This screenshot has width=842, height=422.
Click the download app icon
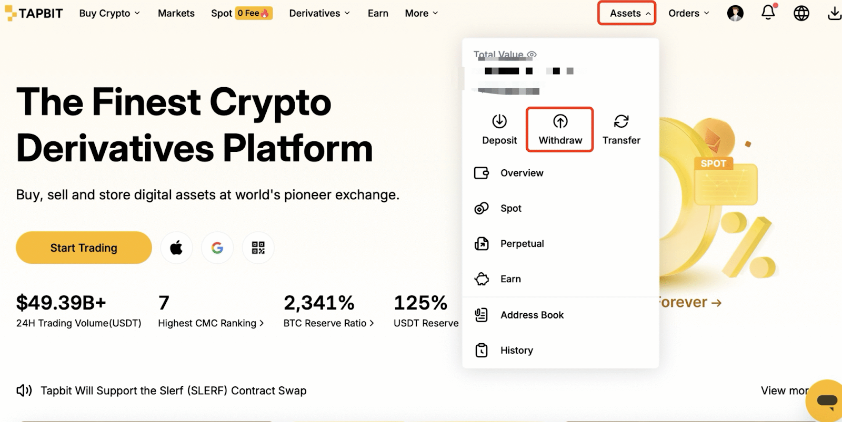(x=834, y=13)
